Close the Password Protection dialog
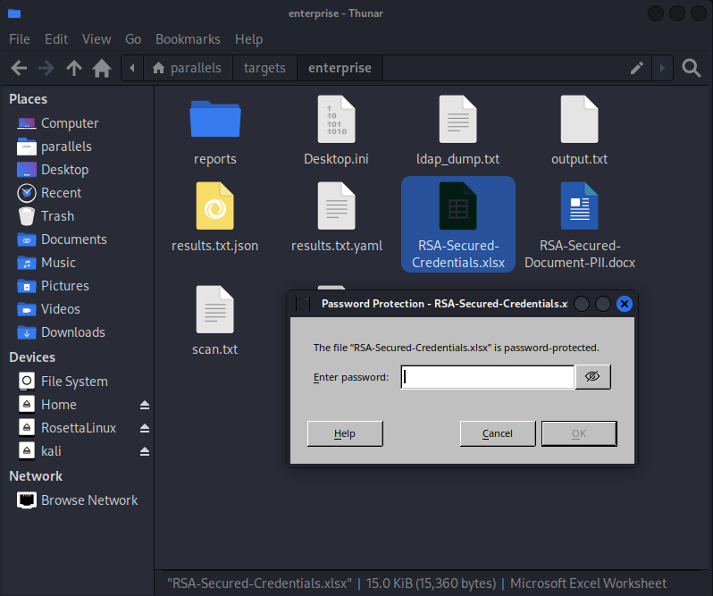Screen dimensions: 713x596 coord(625,304)
